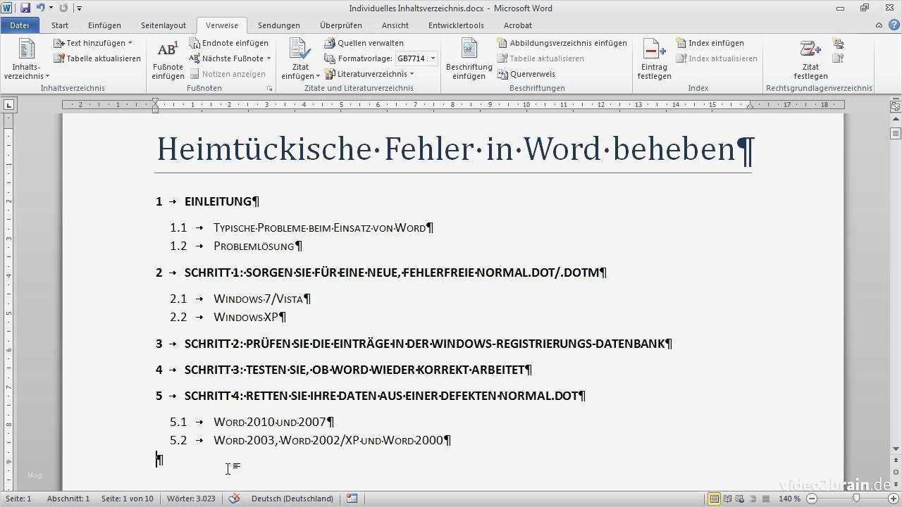
Task: Click the title Heimtückische Fehler in Word beheben
Action: click(x=446, y=149)
